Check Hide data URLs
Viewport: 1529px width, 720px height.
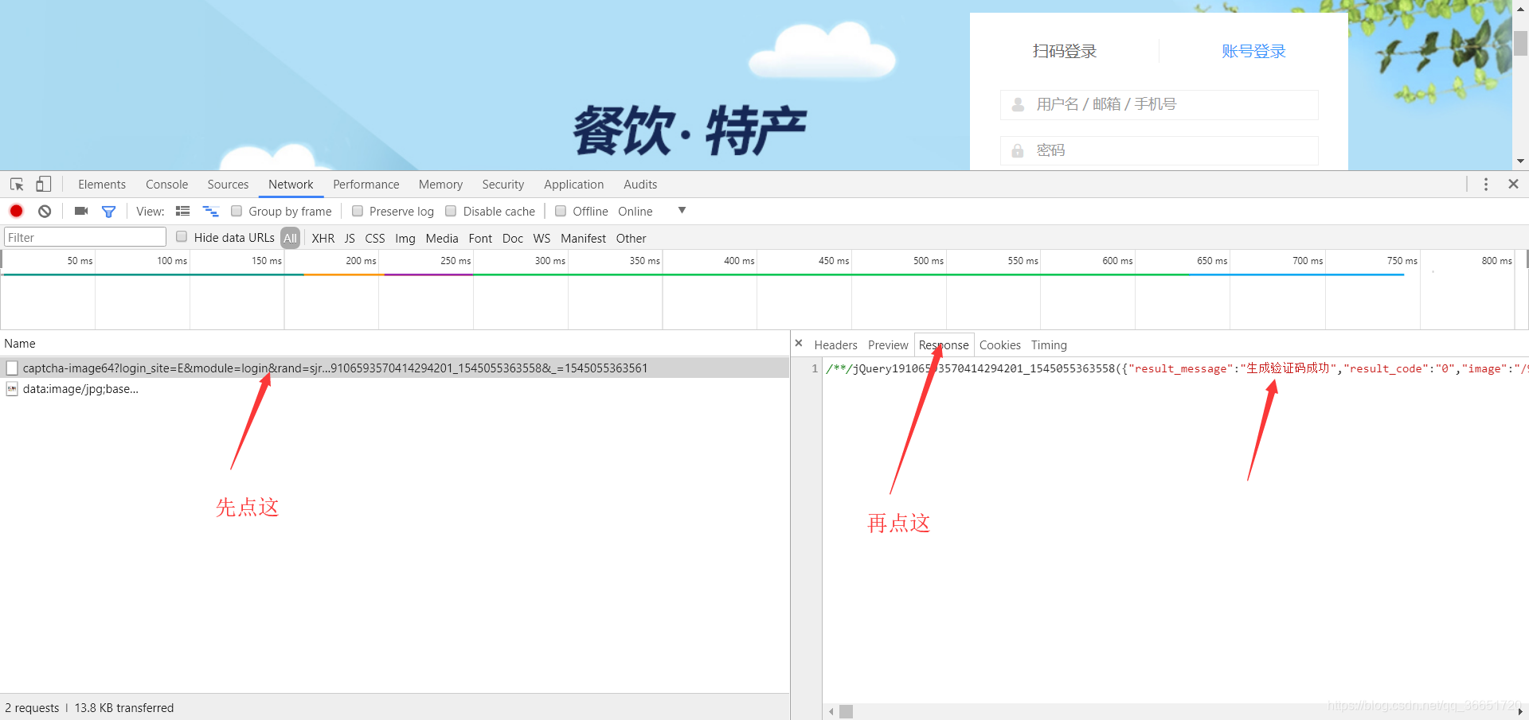click(x=182, y=236)
